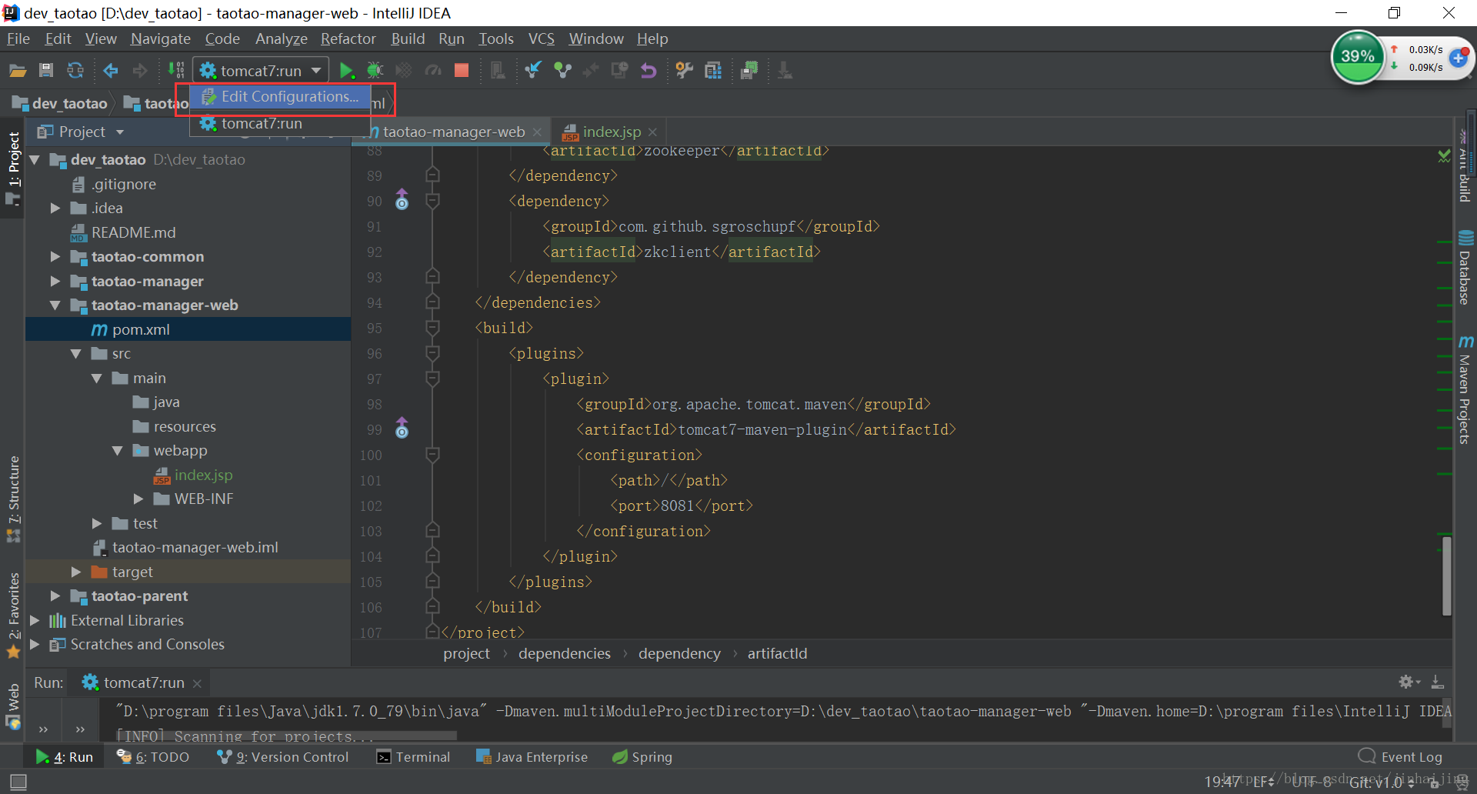The height and width of the screenshot is (794, 1477).
Task: Click the VCS Commit icon
Action: 562,71
